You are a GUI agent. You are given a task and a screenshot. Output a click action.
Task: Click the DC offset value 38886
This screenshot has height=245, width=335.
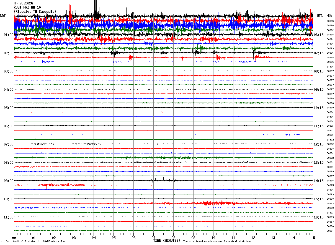pos(330,226)
